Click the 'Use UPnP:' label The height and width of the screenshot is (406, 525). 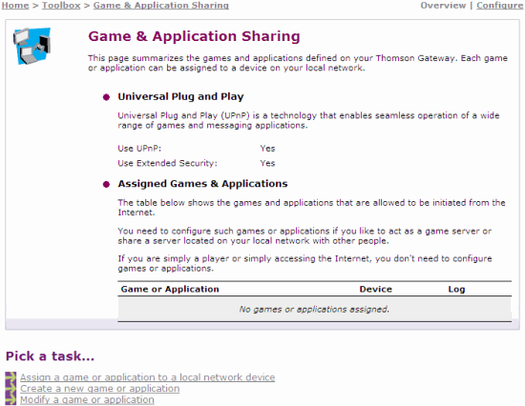tap(139, 148)
